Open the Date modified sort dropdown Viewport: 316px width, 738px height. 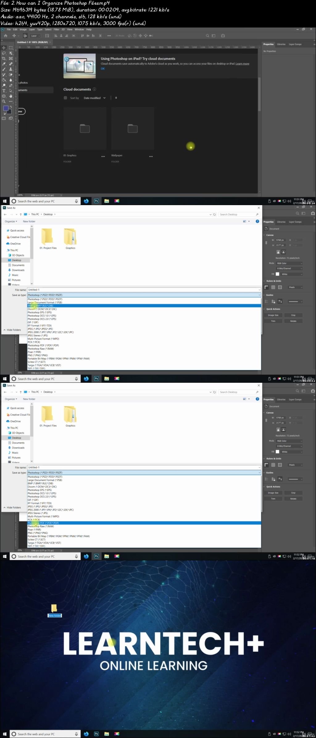pos(95,98)
